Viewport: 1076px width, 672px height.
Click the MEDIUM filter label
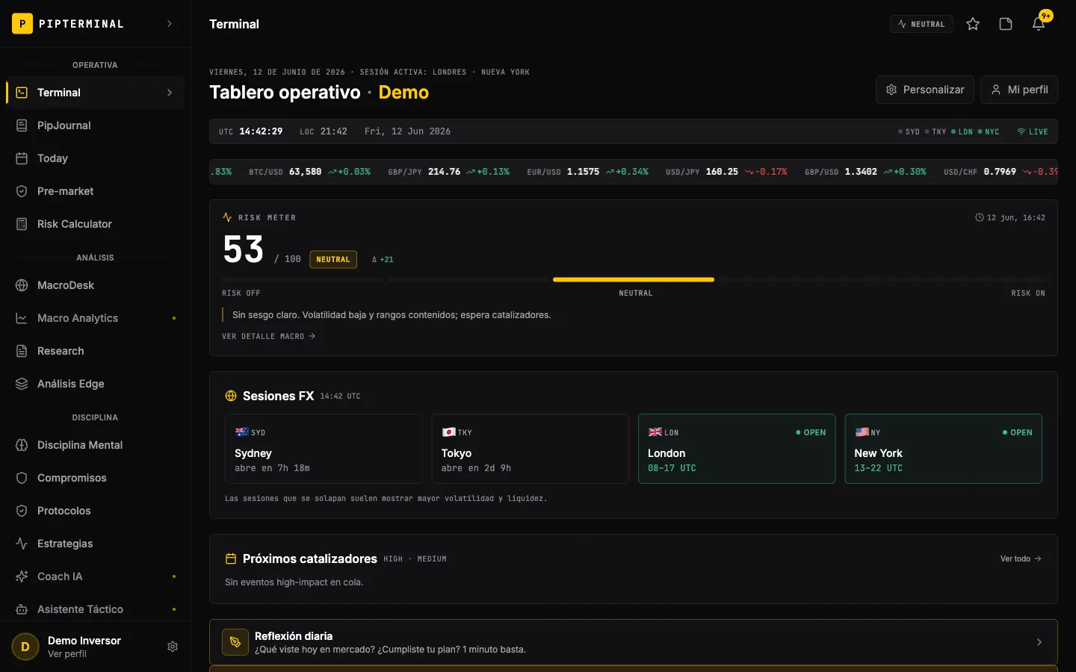(432, 559)
